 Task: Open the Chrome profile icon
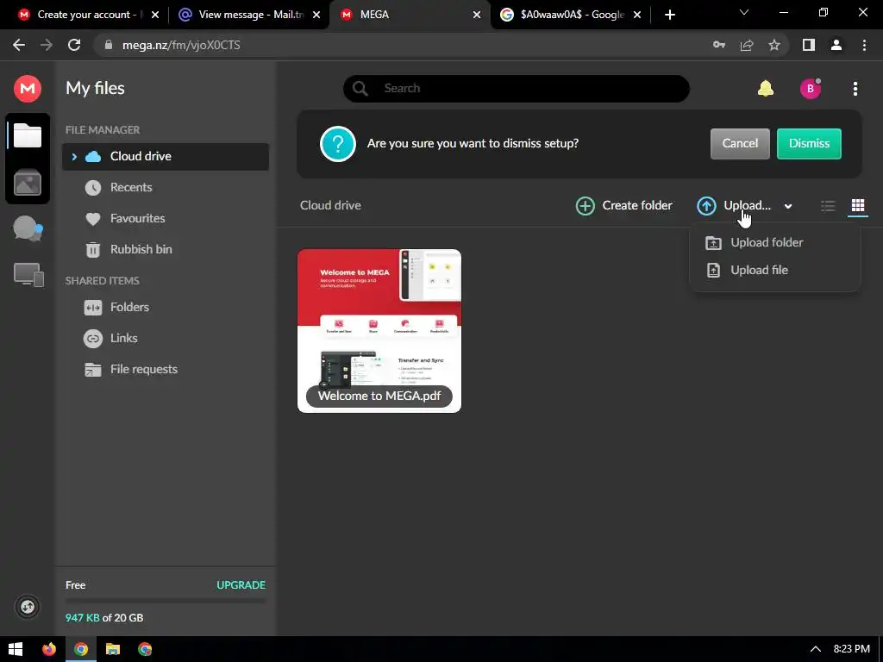pyautogui.click(x=836, y=45)
